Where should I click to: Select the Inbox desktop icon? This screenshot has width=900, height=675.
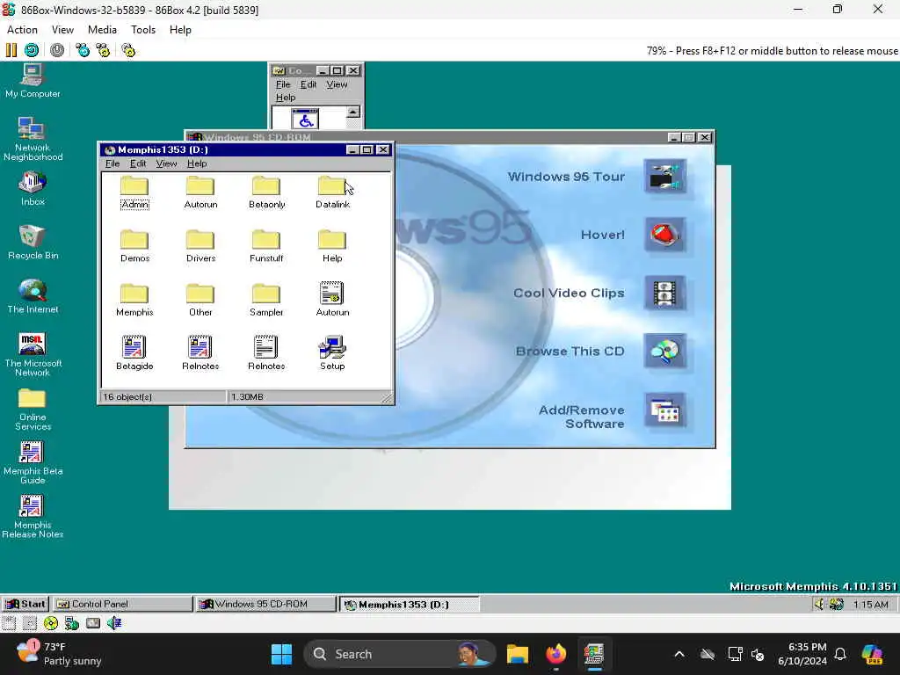[33, 190]
